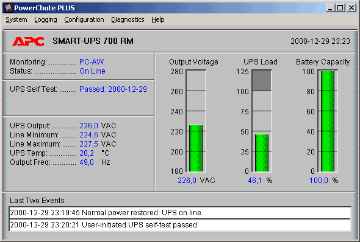Click the Line Maximum value 227,5

88,144
